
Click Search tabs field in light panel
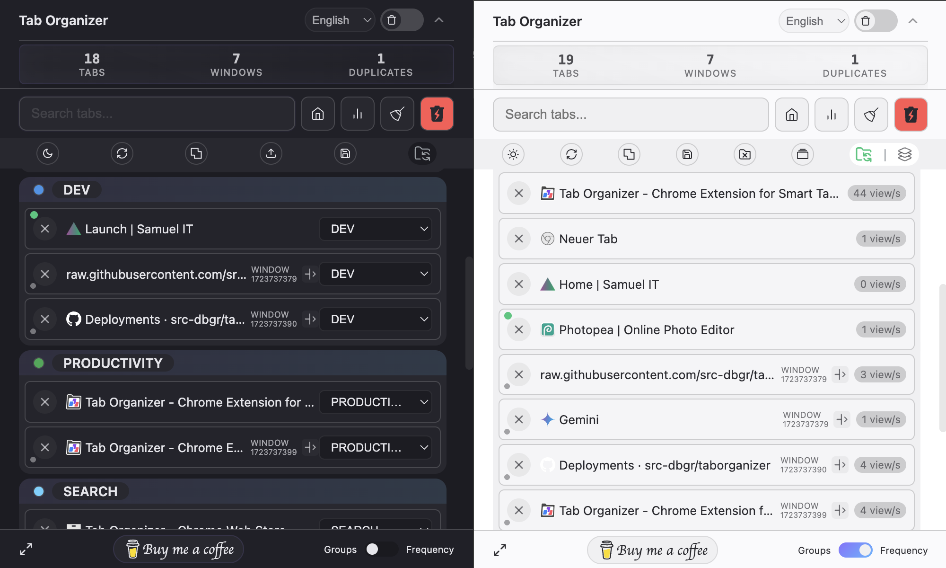tap(631, 115)
